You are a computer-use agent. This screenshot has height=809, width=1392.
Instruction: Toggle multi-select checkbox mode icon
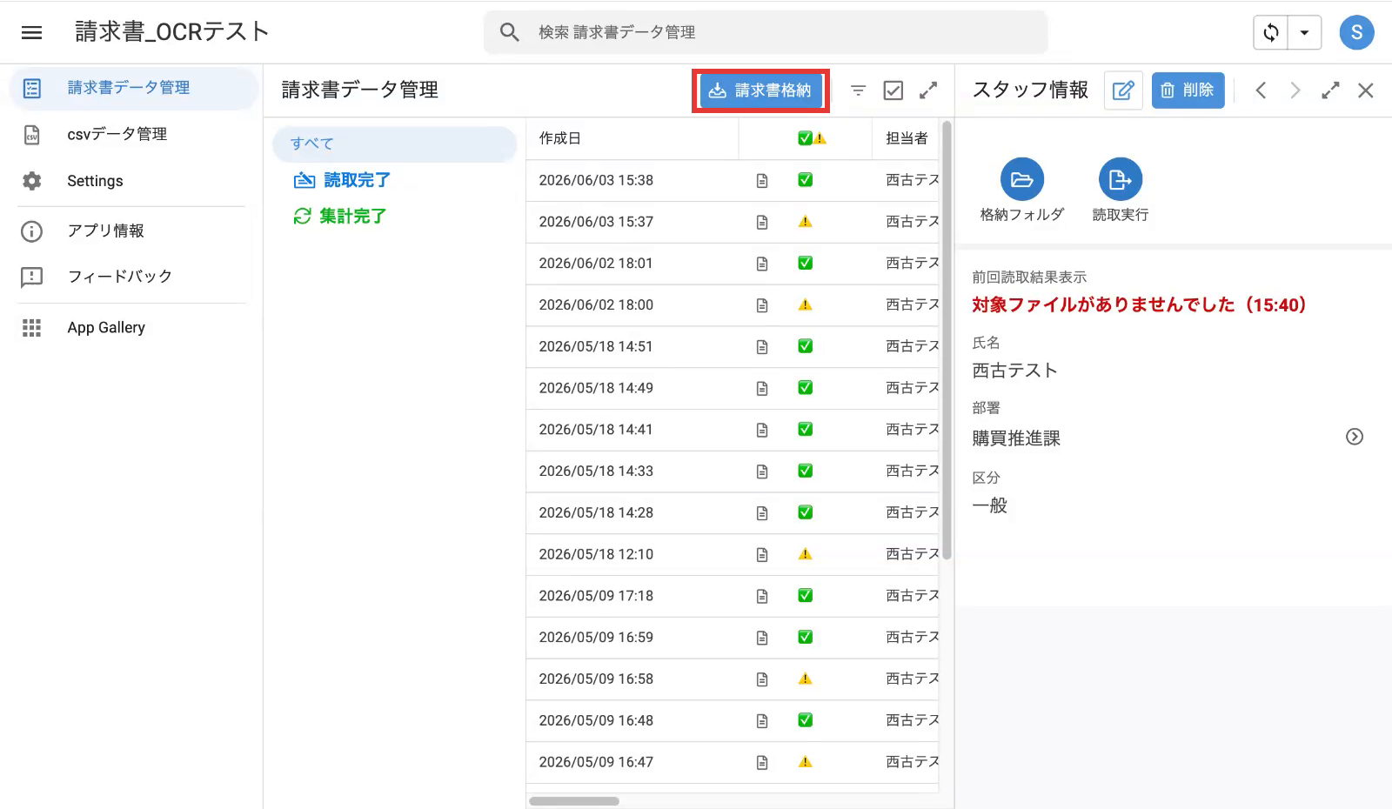893,90
